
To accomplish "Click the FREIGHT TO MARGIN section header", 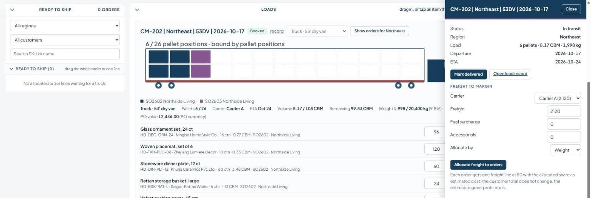I will tap(471, 86).
